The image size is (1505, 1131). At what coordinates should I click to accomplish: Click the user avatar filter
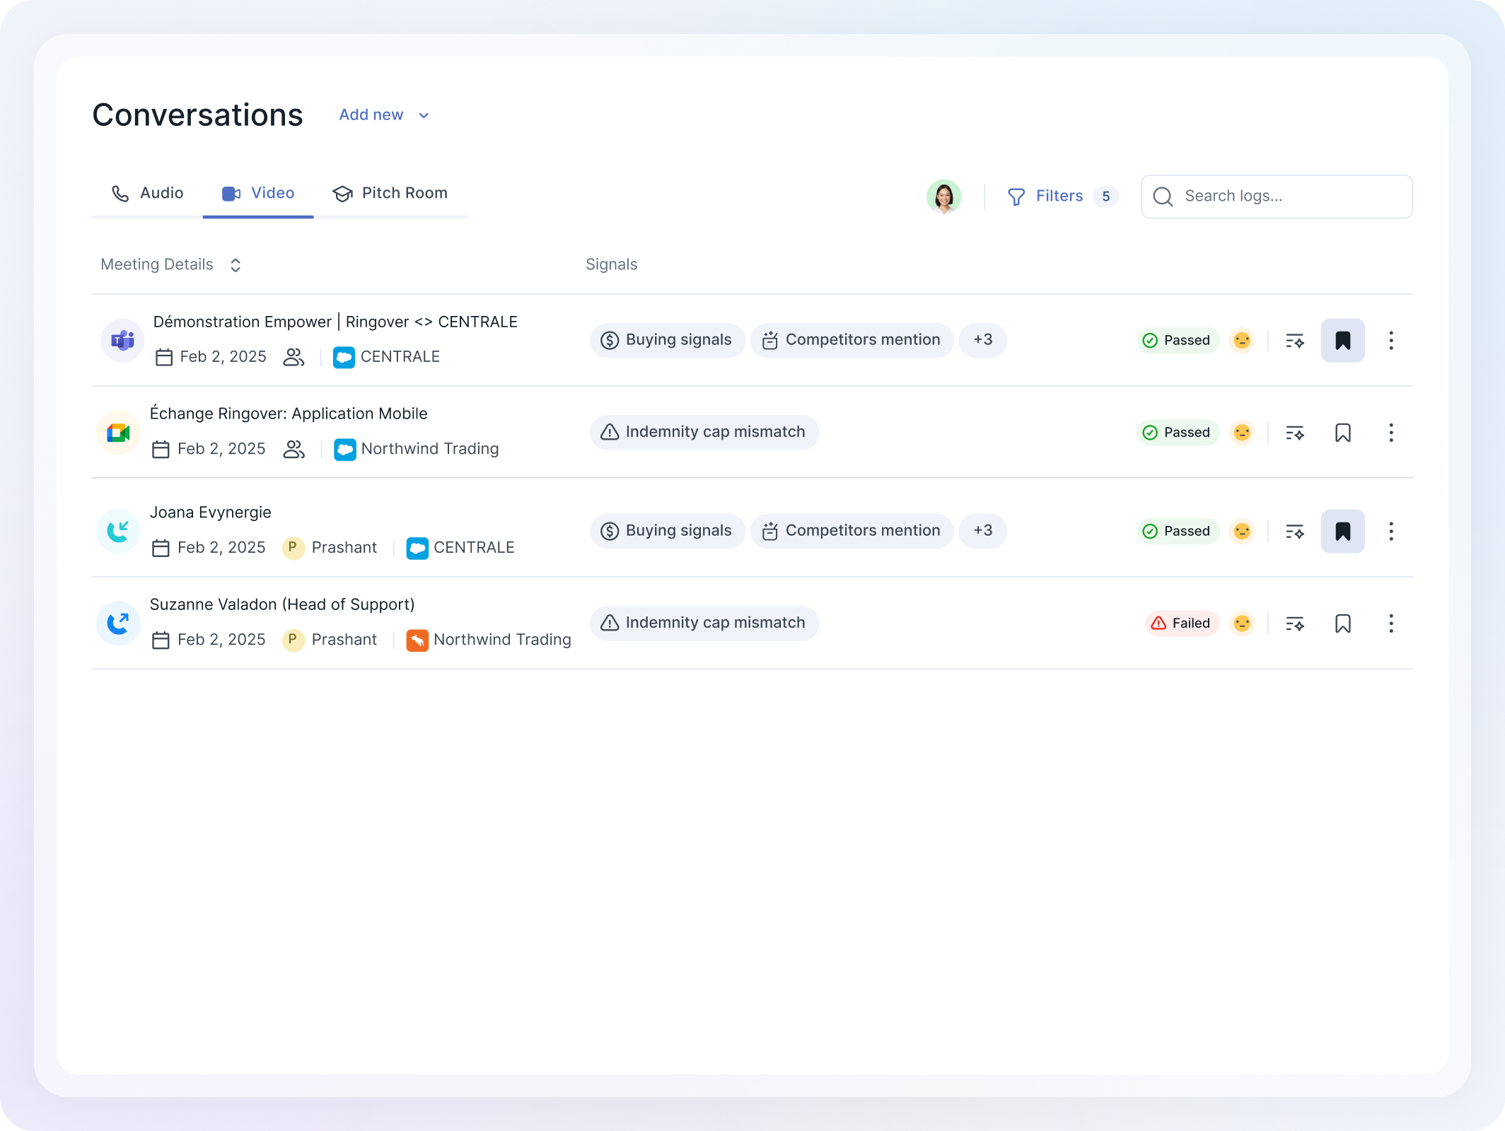coord(944,197)
